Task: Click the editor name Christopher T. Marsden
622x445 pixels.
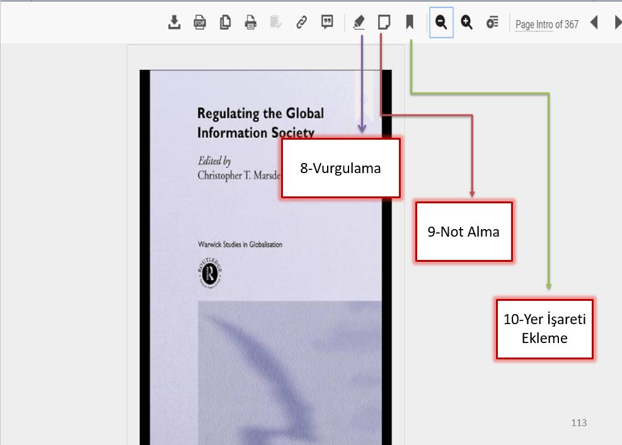Action: [239, 175]
